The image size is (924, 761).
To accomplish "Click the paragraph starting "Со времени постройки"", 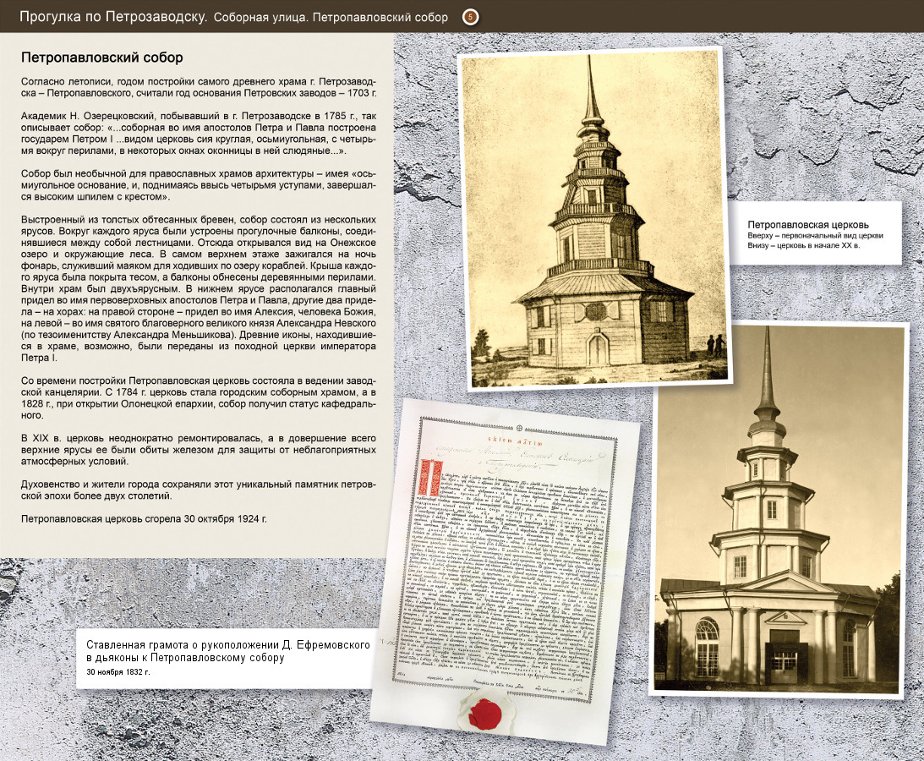I will pyautogui.click(x=199, y=398).
